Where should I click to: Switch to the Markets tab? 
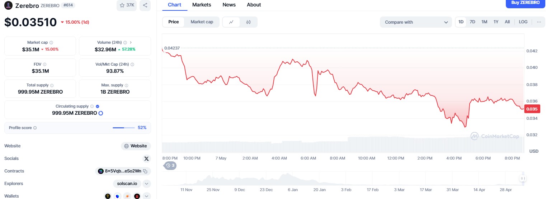202,5
